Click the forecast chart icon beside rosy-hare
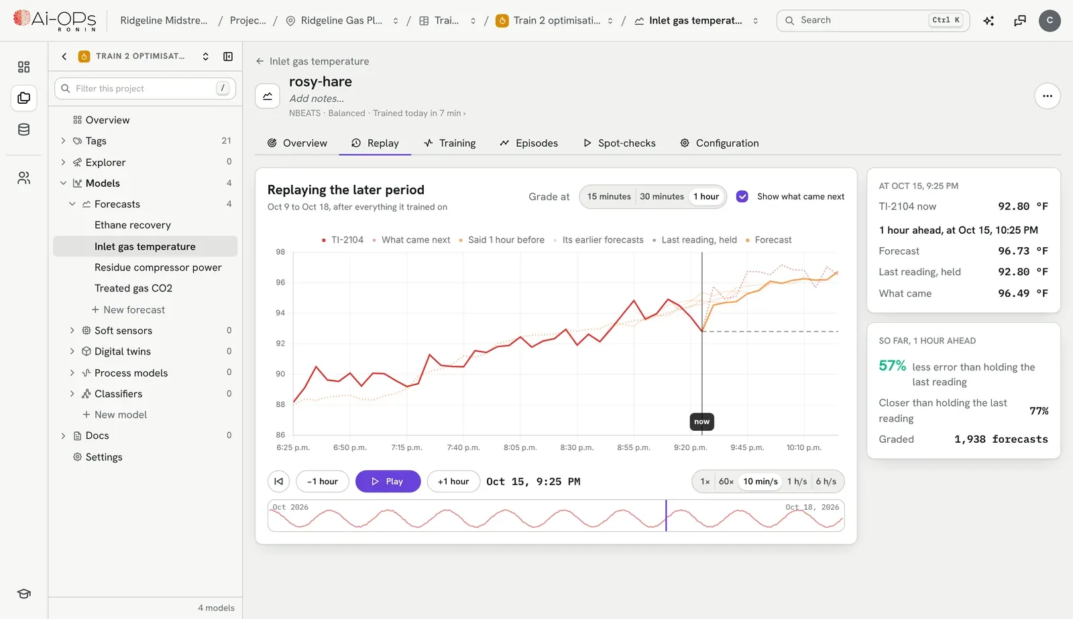1073x619 pixels. (x=268, y=96)
